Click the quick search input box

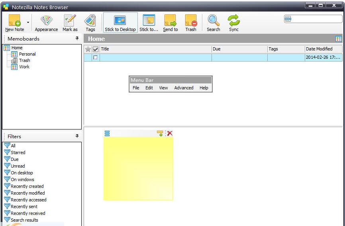pos(313,19)
